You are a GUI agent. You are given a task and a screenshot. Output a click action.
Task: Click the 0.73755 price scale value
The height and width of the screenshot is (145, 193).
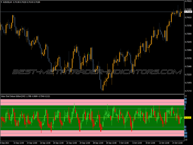click(188, 26)
